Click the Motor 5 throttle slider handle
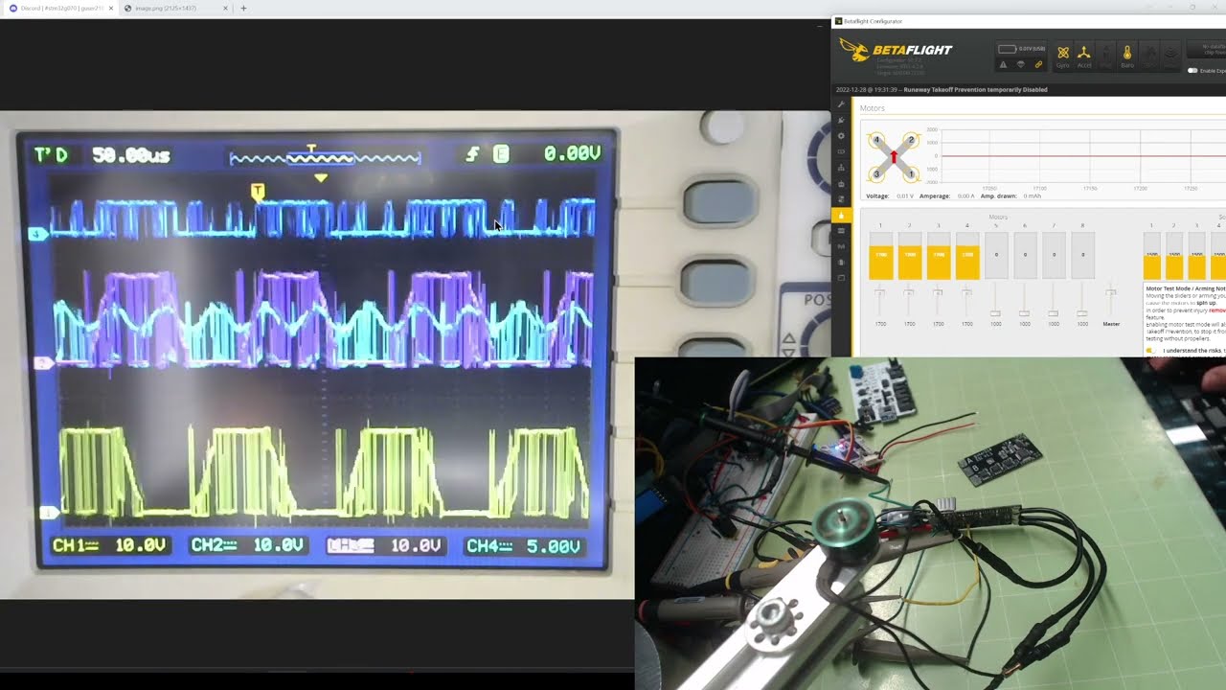The image size is (1226, 690). pos(995,313)
